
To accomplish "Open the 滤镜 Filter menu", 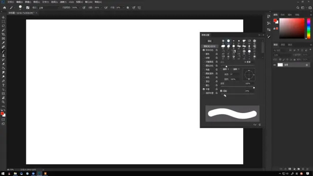I will [x=63, y=2].
